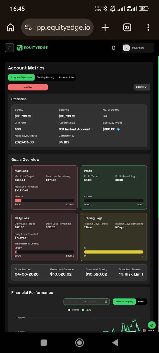Click the No. of trades value 39

[x=105, y=116]
